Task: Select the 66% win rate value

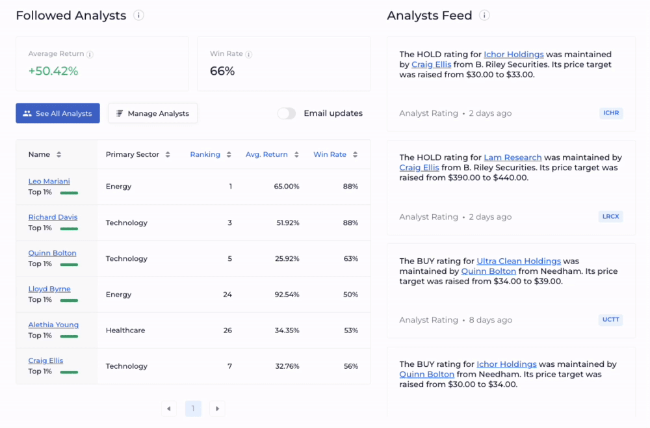Action: [x=222, y=71]
